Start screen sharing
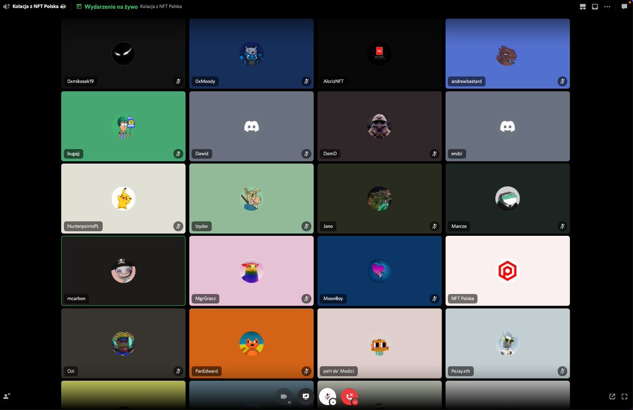The width and height of the screenshot is (633, 410). [x=306, y=396]
